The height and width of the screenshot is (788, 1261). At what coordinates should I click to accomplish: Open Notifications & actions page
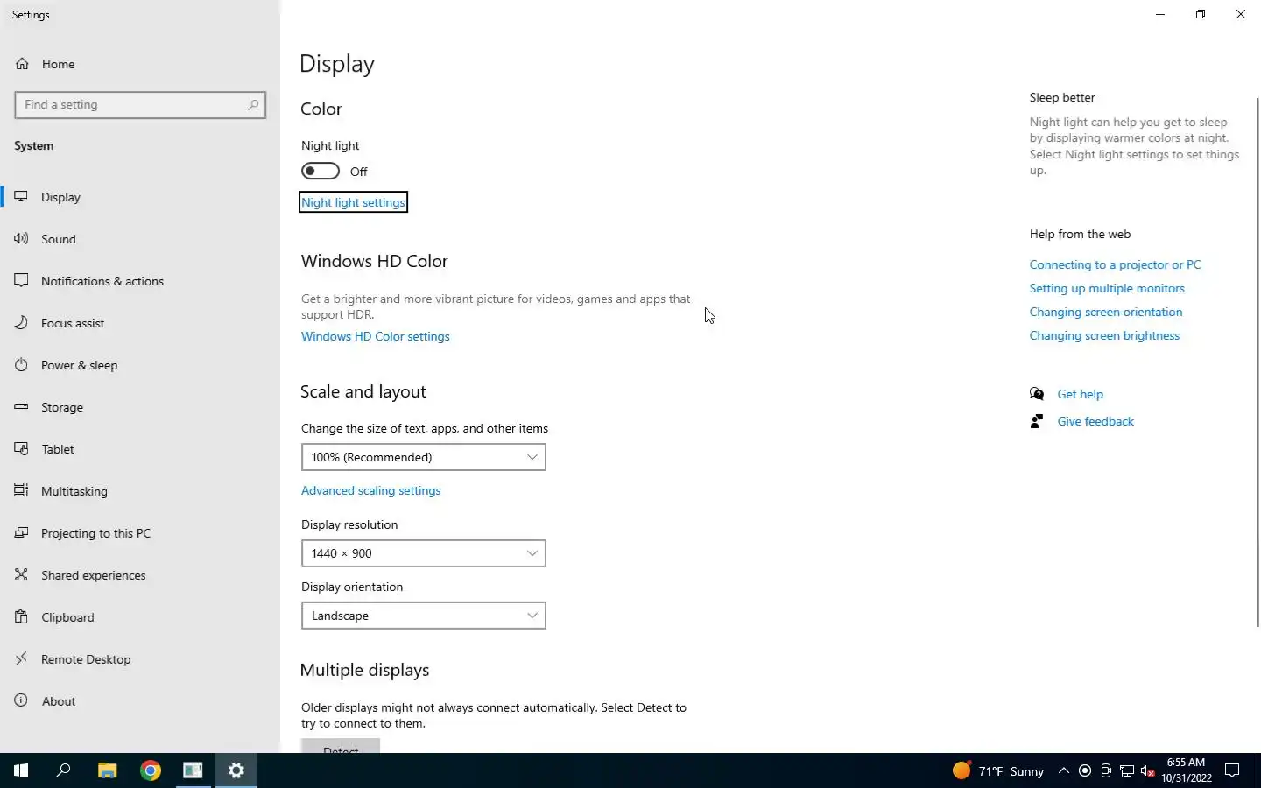140,281
